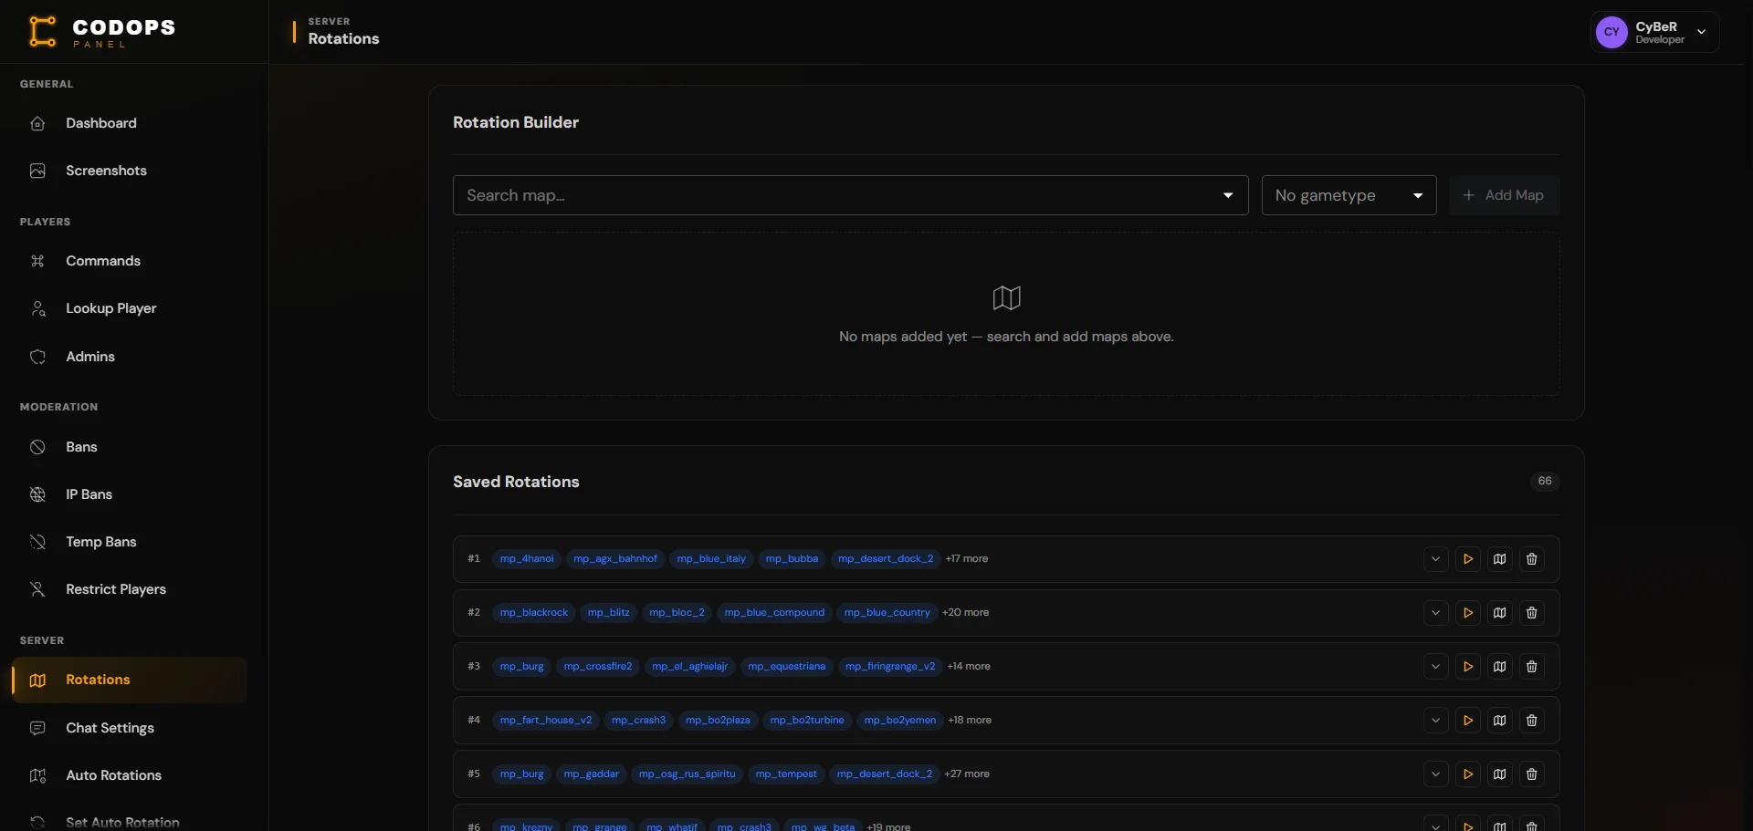Image resolution: width=1753 pixels, height=831 pixels.
Task: Click the mp_4hanoi map tag
Action: pos(527,558)
